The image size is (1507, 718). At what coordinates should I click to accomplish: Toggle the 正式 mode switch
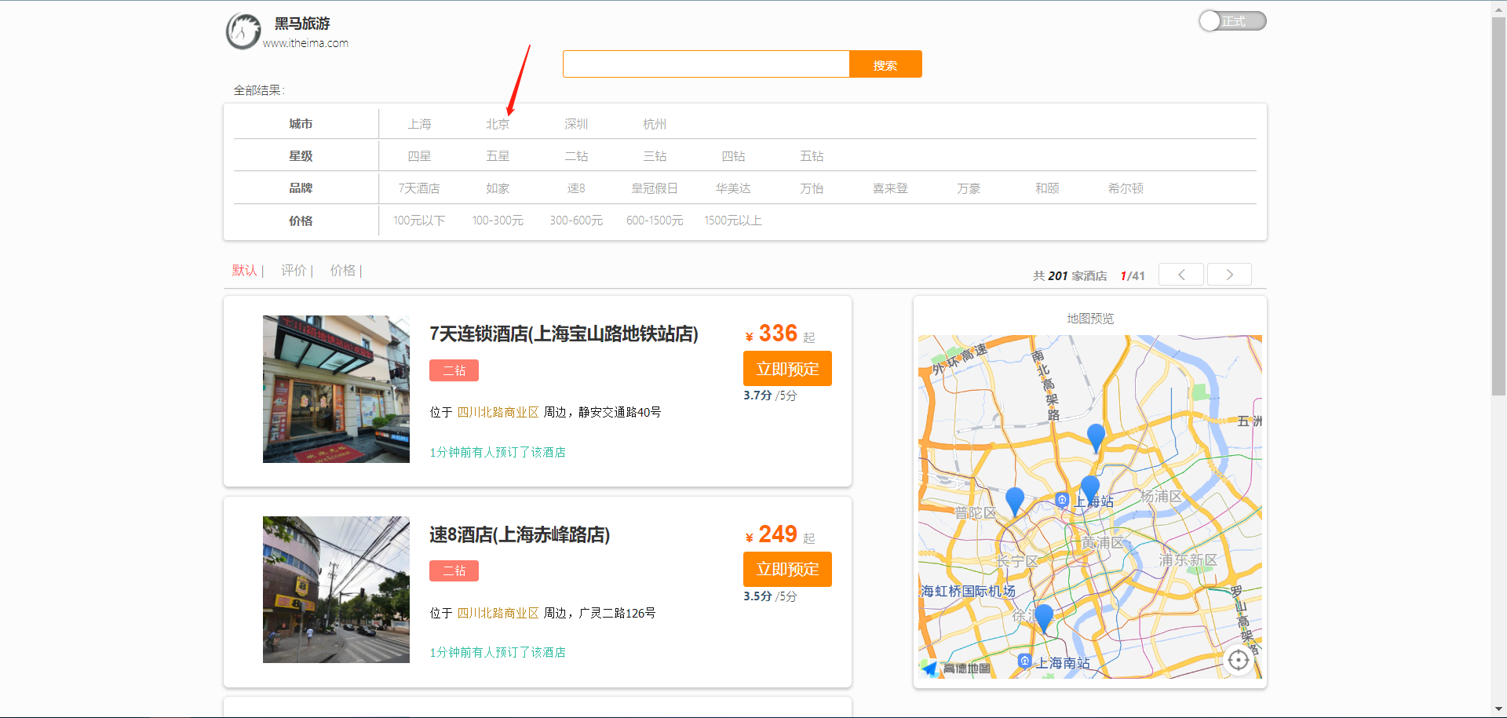(1232, 21)
